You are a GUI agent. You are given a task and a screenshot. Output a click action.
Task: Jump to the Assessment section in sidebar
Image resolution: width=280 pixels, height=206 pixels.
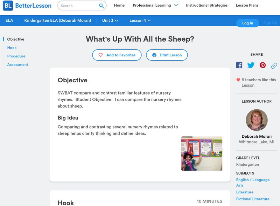pos(17,64)
